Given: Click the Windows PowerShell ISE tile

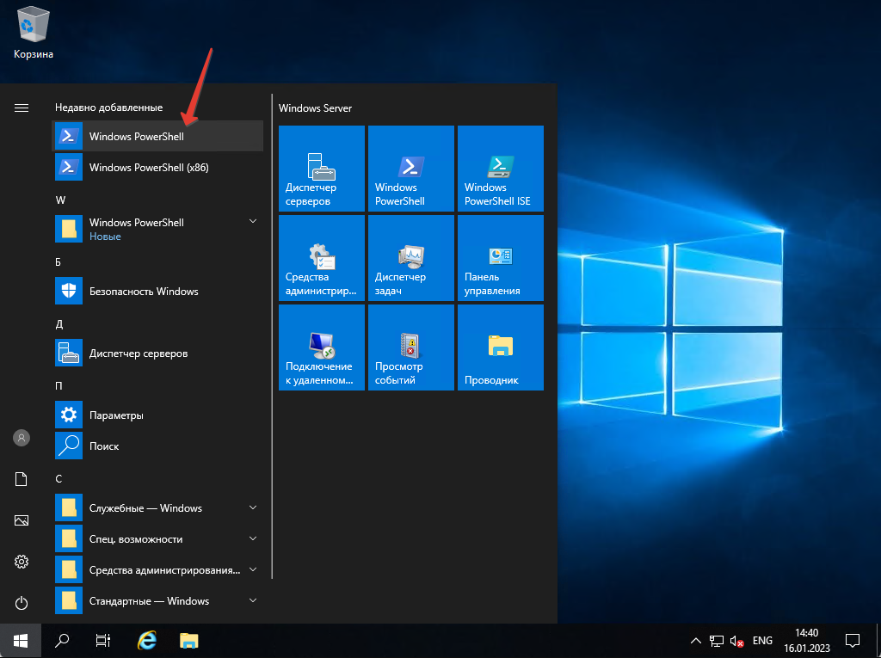Looking at the screenshot, I should click(x=501, y=169).
